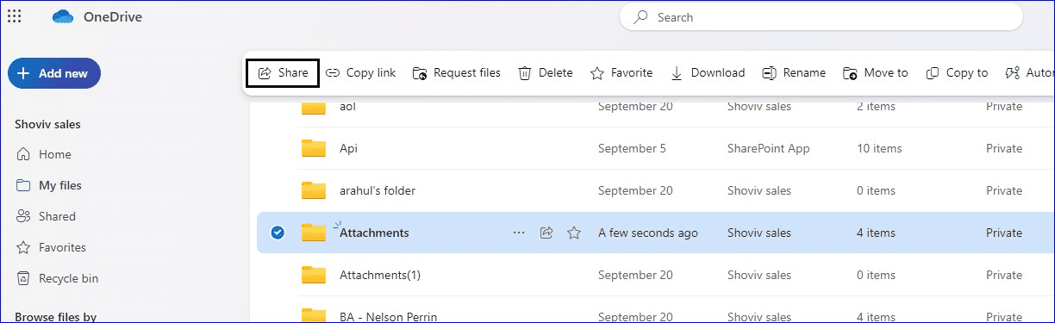
Task: Add selected item via Favorite toolbar star
Action: (621, 73)
